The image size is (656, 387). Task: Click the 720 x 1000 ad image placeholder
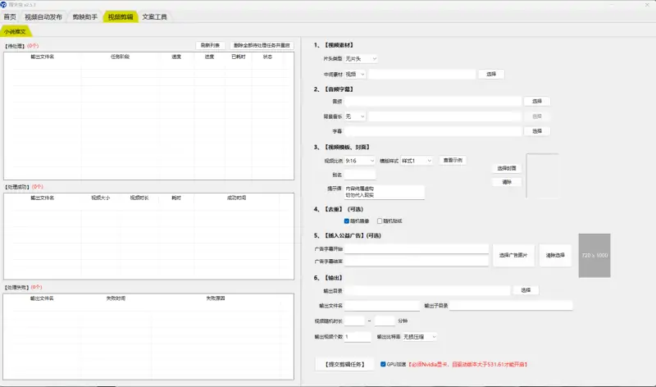pos(594,255)
